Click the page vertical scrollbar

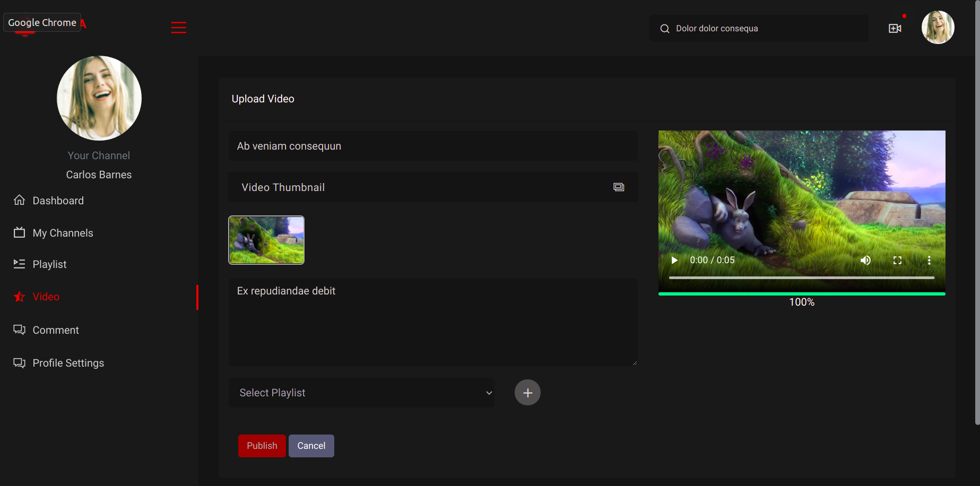click(x=977, y=212)
